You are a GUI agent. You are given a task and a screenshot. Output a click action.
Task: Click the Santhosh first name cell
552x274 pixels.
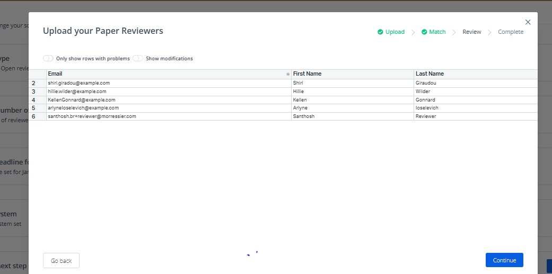(352, 116)
